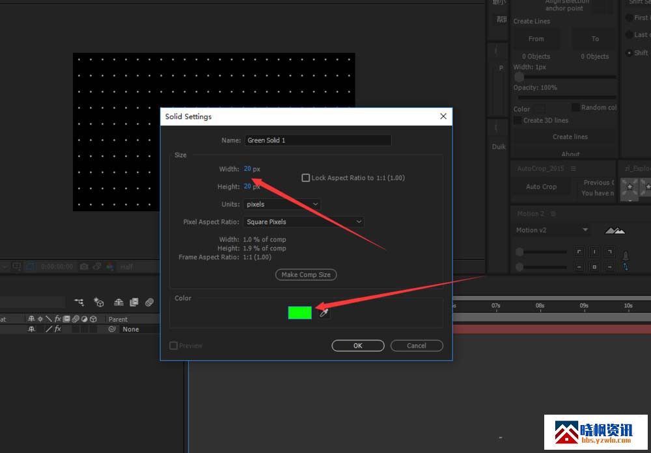Click the show snapshot icon beside the camera
This screenshot has width=651, height=453.
pos(97,266)
